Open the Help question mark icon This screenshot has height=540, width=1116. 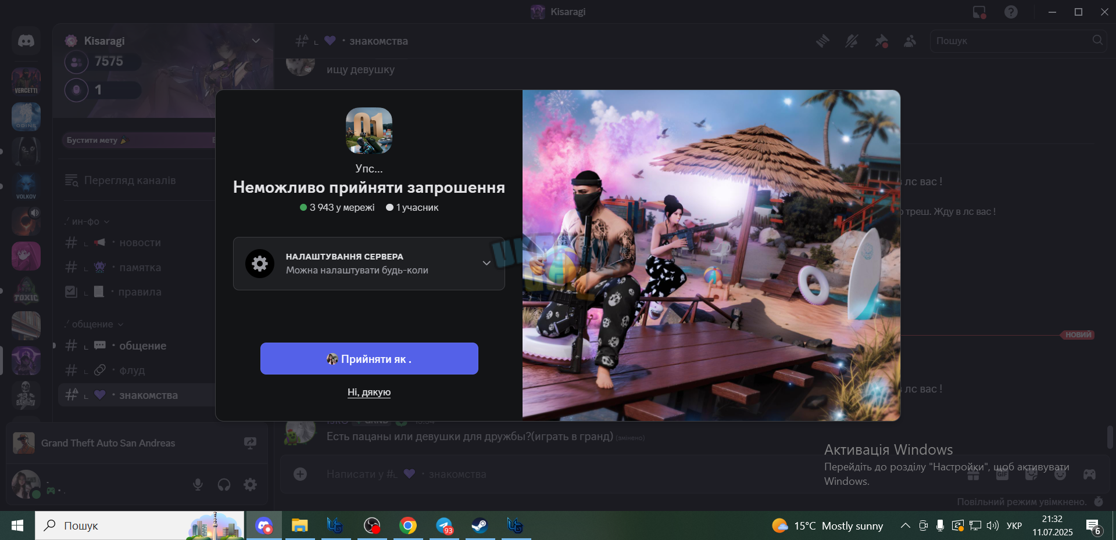[1011, 12]
